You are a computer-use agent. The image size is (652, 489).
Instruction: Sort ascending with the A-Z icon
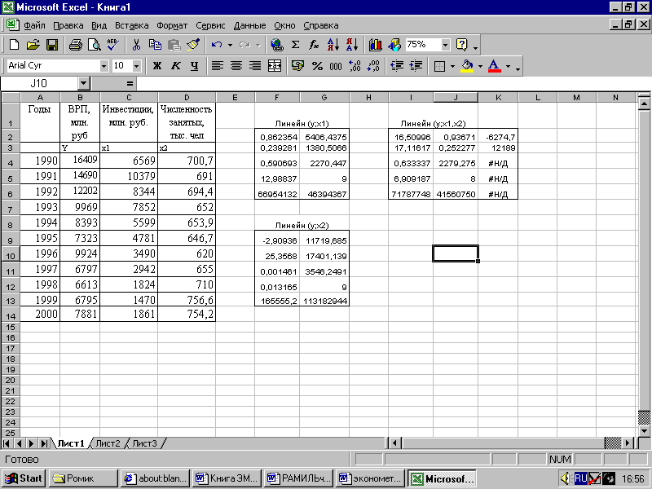333,45
